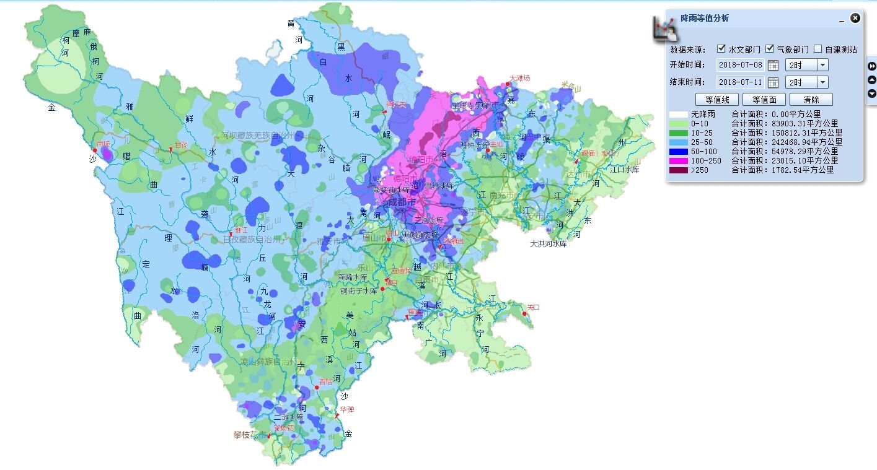The height and width of the screenshot is (470, 877).
Task: Click the rainfall analysis panel chart icon
Action: (x=665, y=29)
